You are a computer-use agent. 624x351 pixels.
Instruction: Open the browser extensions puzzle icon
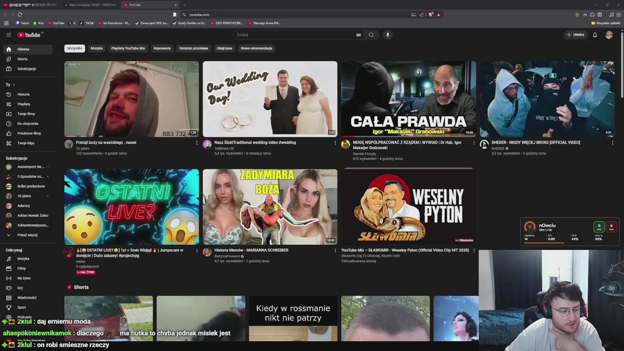(x=592, y=15)
